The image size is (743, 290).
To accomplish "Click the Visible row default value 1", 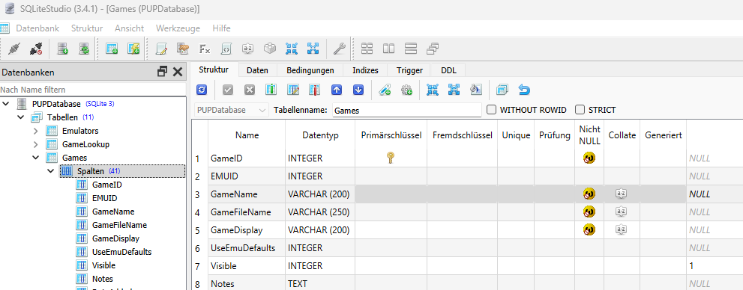I will 715,266.
